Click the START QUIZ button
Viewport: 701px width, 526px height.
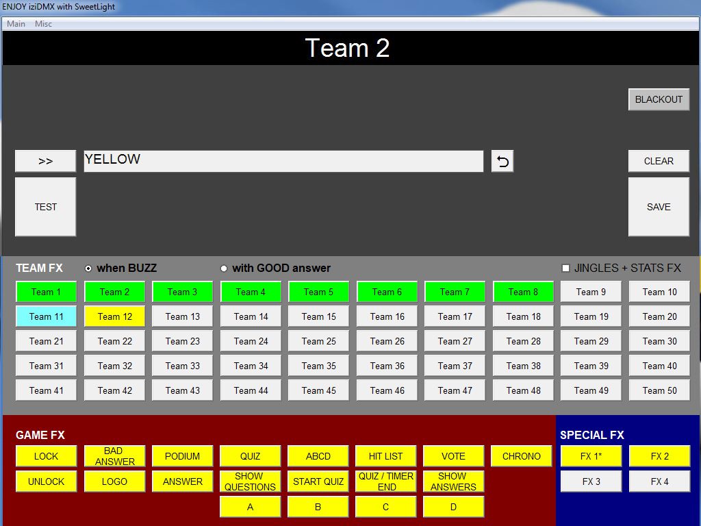(x=318, y=481)
